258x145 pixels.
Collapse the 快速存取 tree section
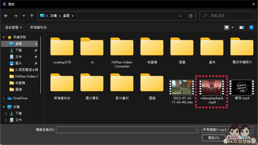click(4, 37)
